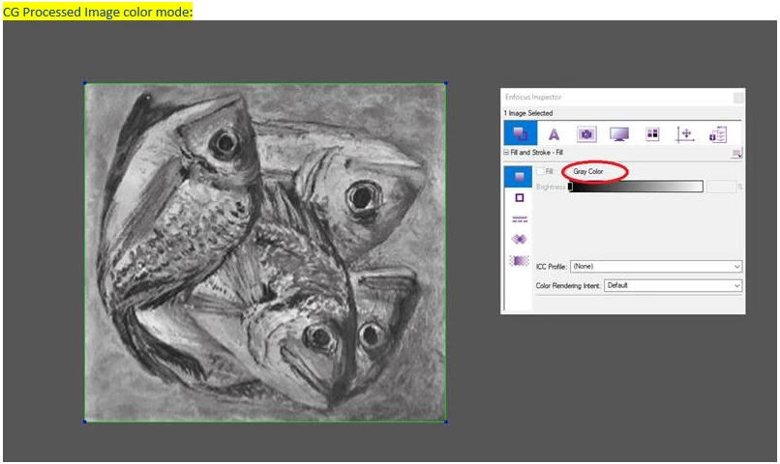Image resolution: width=780 pixels, height=464 pixels.
Task: Click the Gray Color mode label
Action: [x=588, y=171]
